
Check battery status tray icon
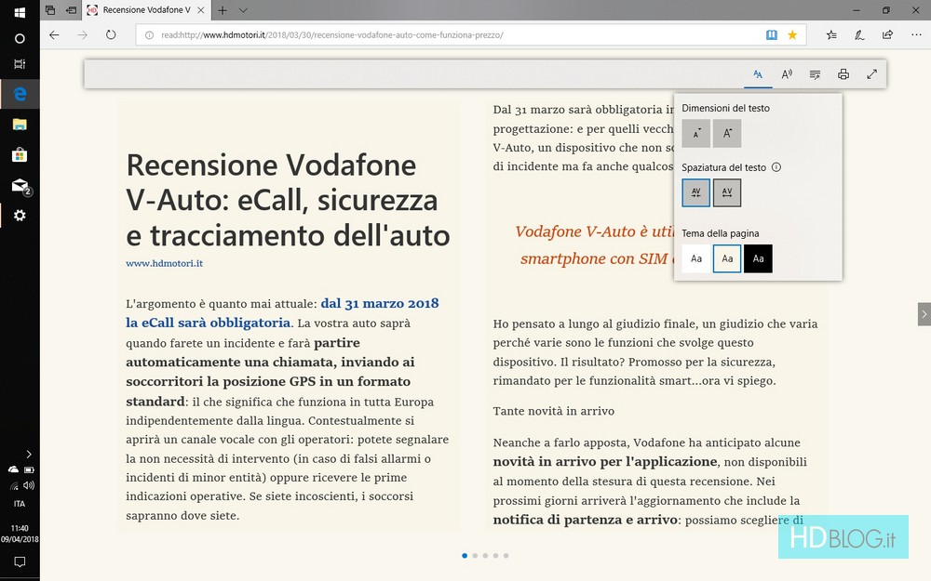(x=29, y=469)
